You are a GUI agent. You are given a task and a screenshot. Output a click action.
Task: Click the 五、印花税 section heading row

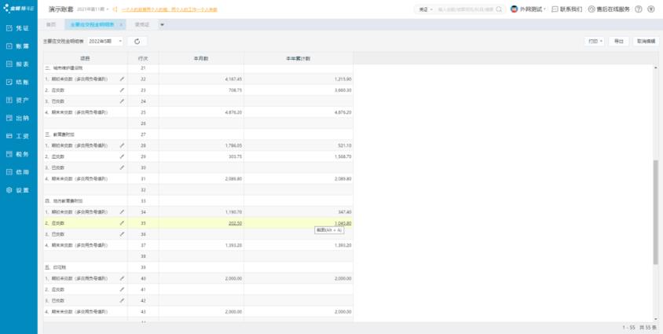(x=198, y=267)
